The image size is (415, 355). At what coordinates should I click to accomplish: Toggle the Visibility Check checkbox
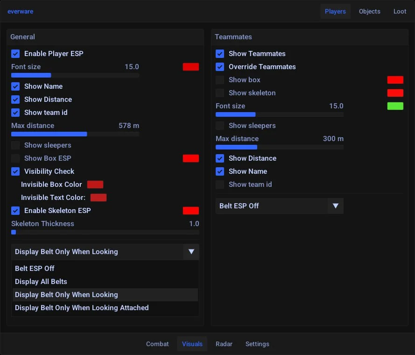tap(15, 171)
